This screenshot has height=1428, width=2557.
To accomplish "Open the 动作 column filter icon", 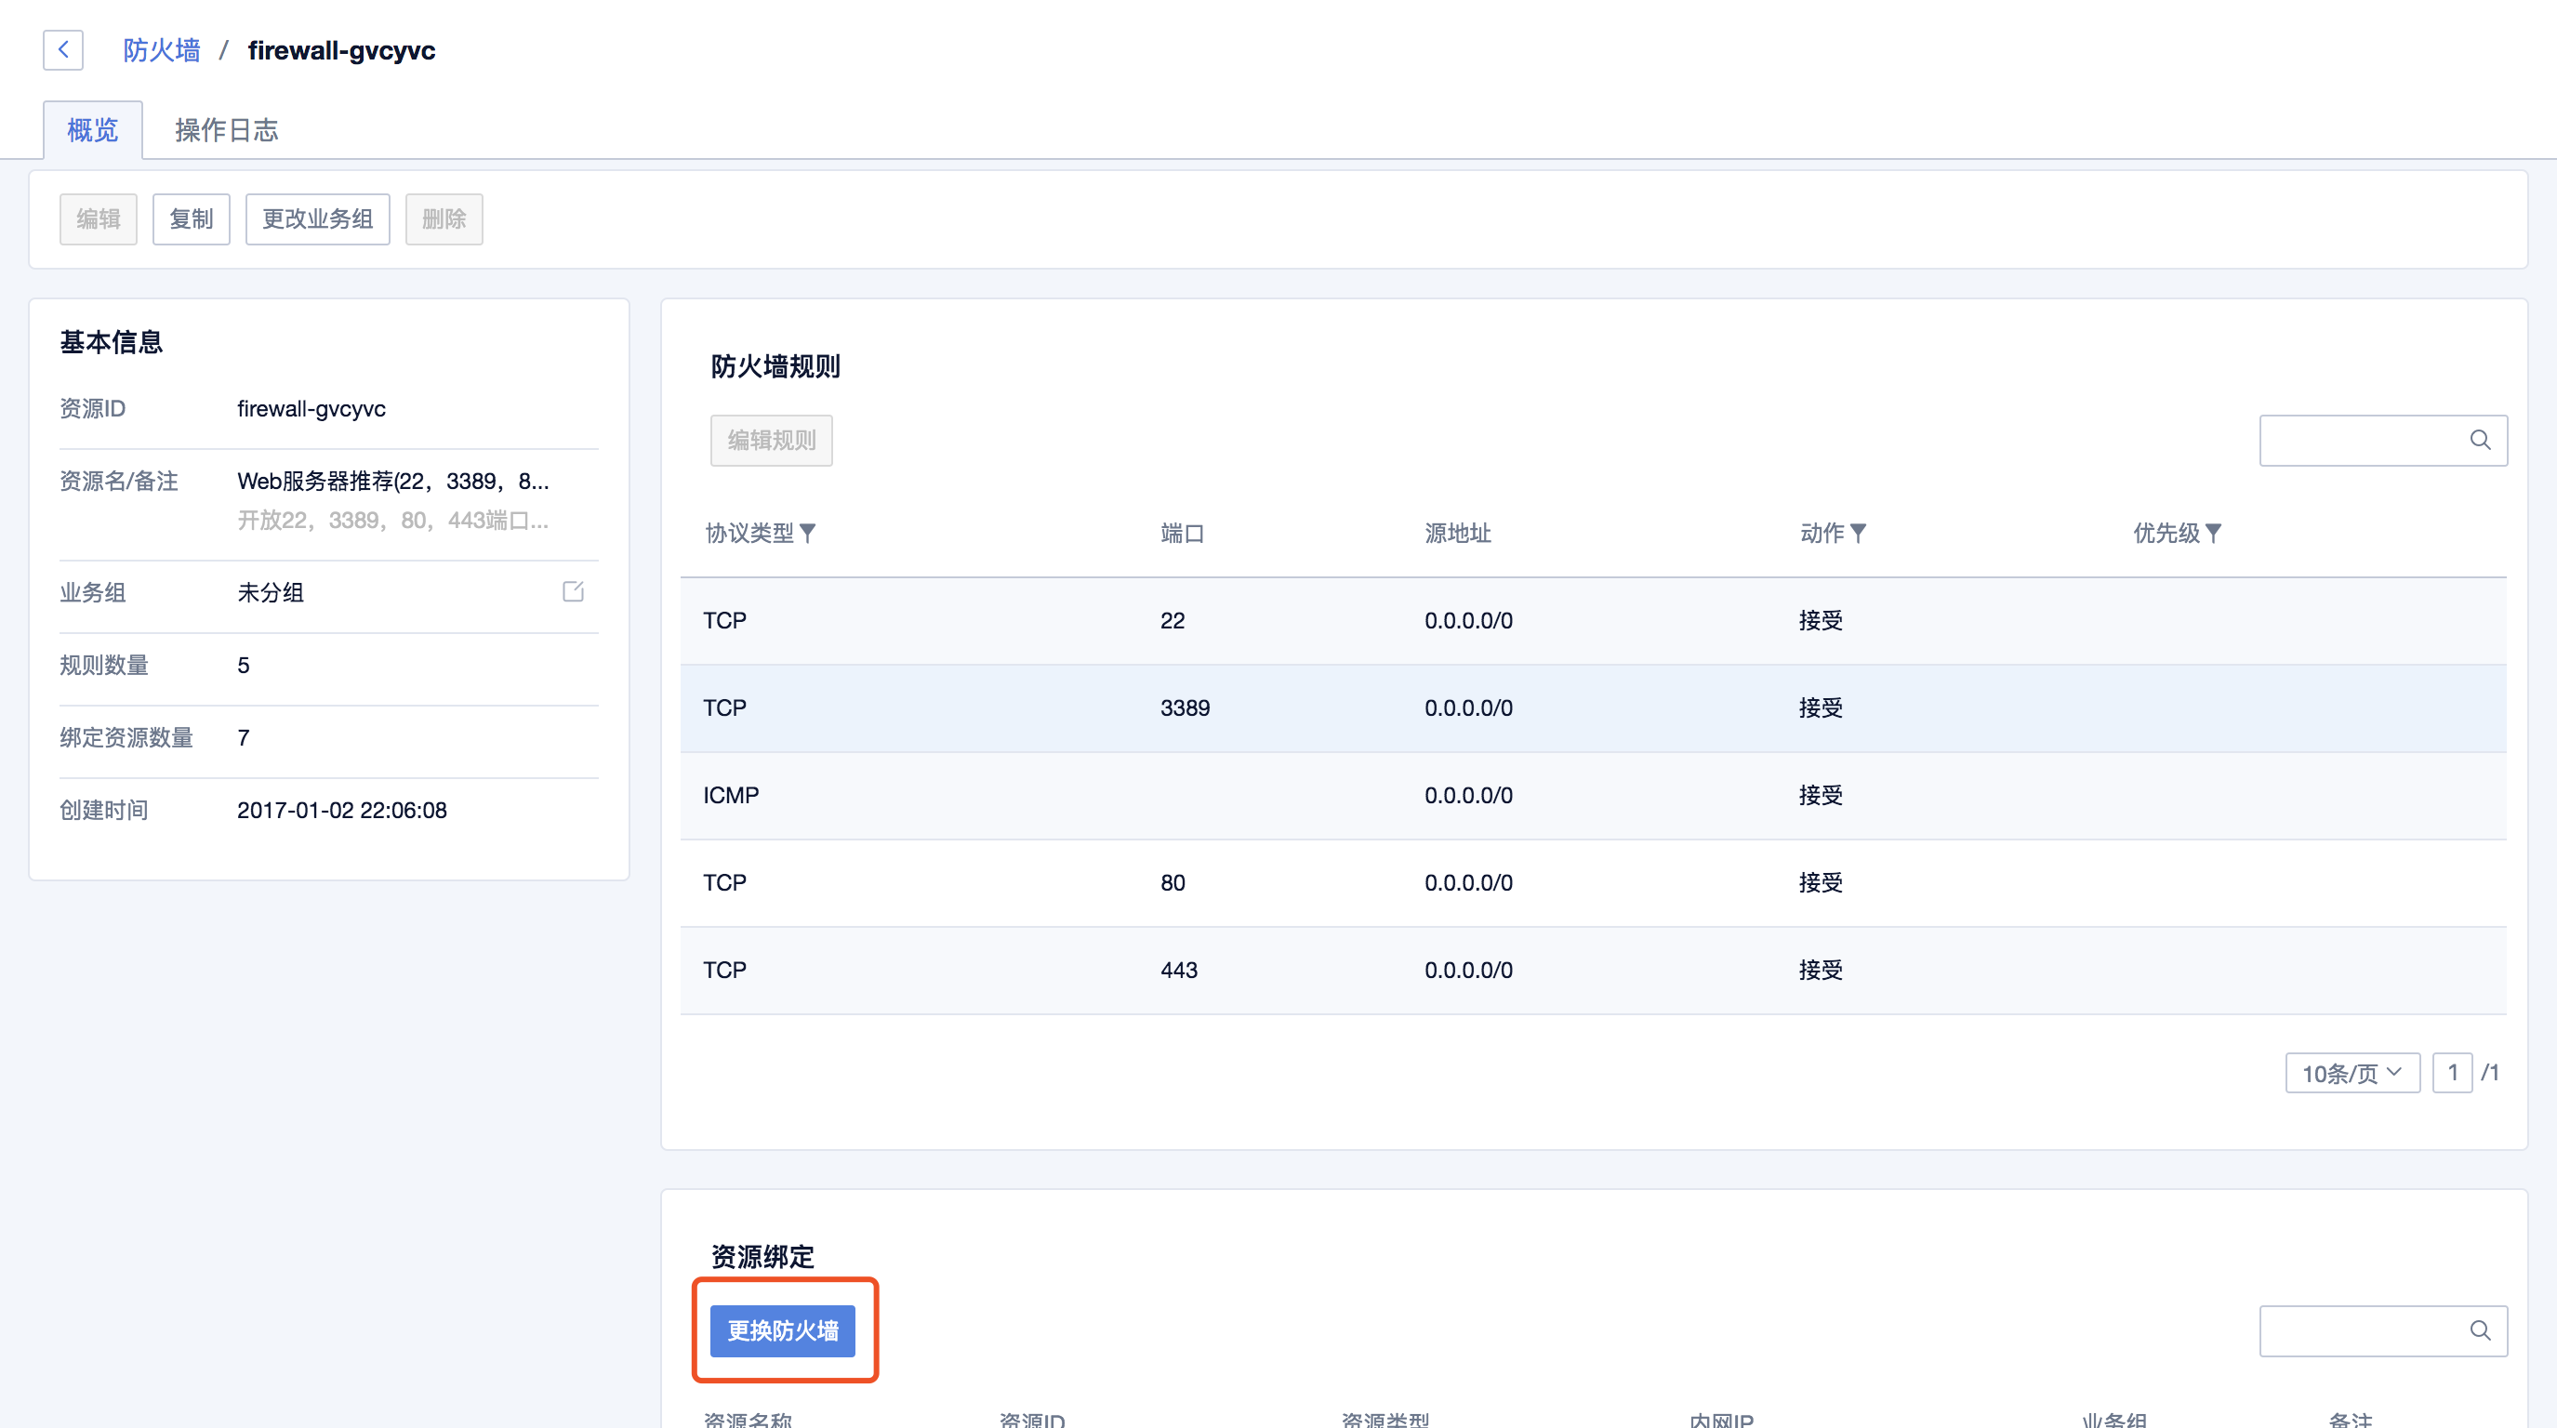I will click(1858, 534).
